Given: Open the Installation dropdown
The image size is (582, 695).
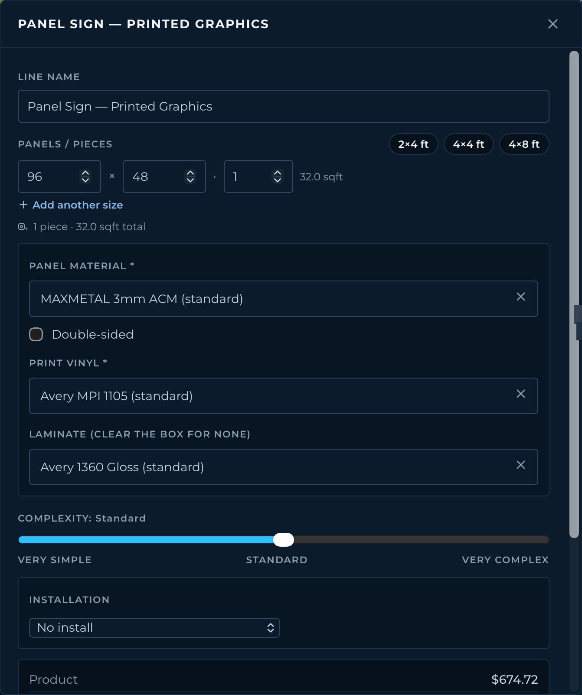Looking at the screenshot, I should point(154,628).
